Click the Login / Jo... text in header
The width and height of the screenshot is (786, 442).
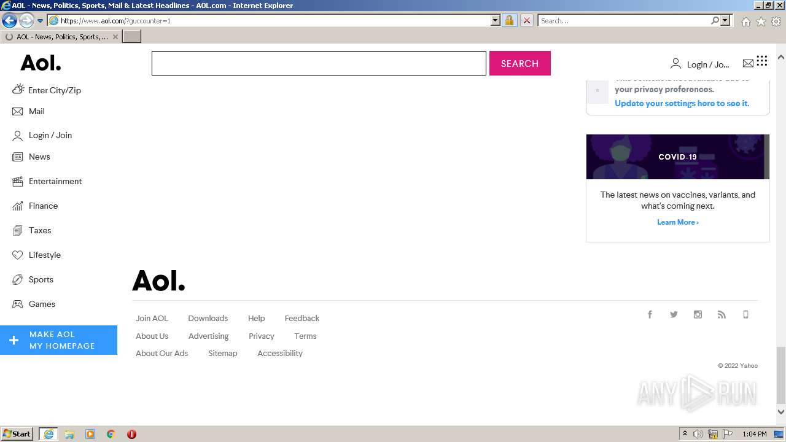pos(708,64)
